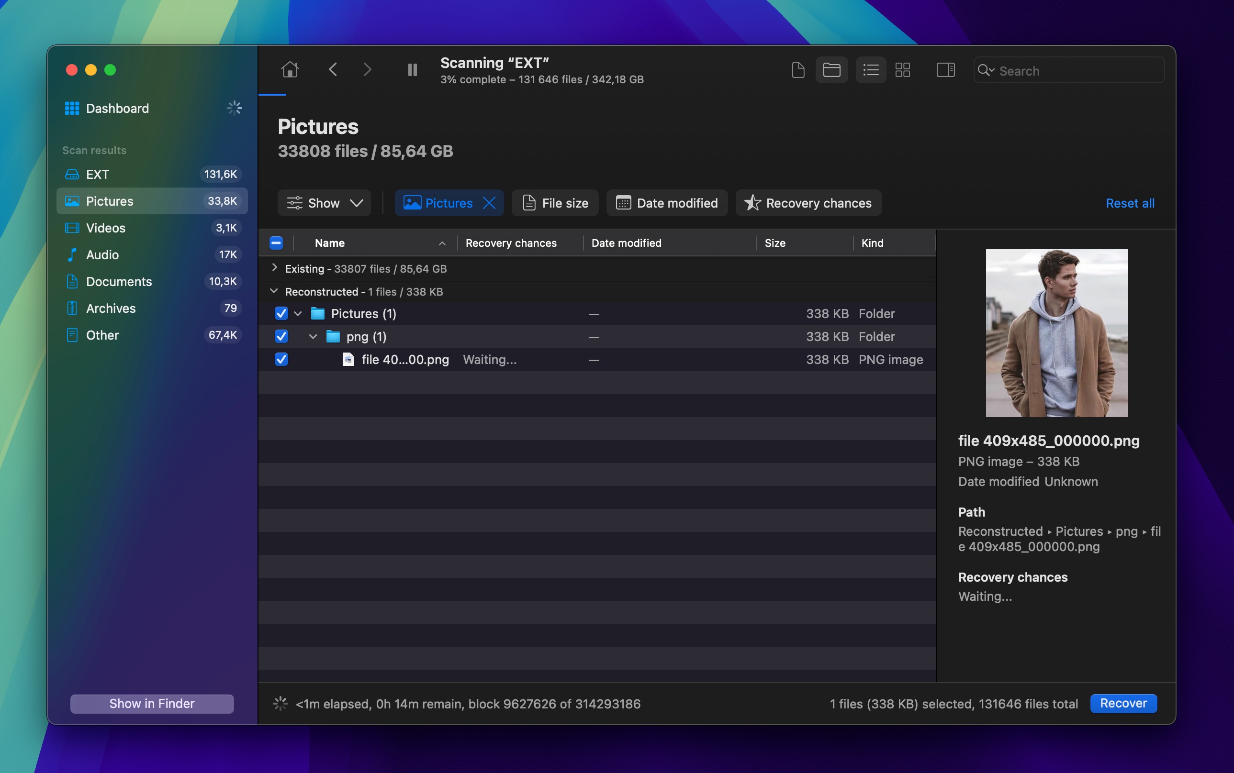Click the file 409x485_000000.png title
Image resolution: width=1234 pixels, height=773 pixels.
(1049, 440)
